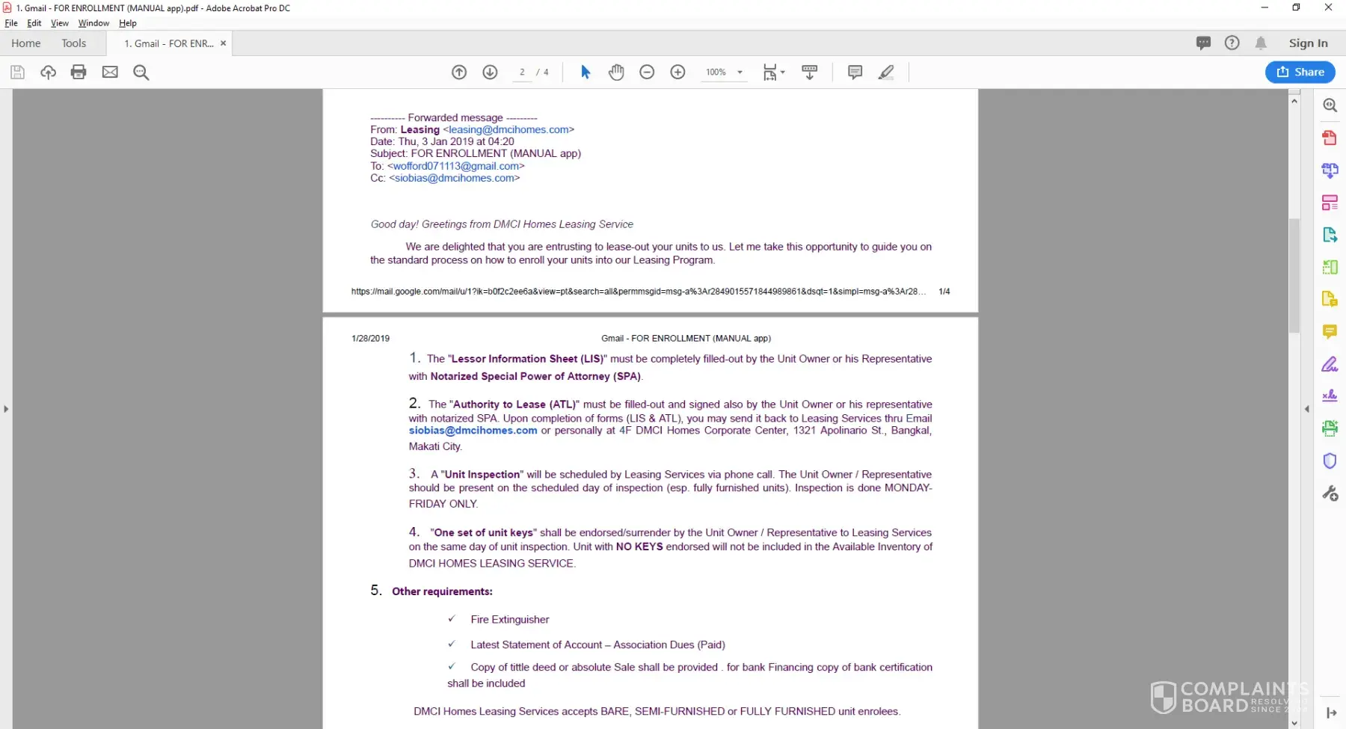Open the green Scan & OCR tool
1346x729 pixels.
(x=1330, y=428)
